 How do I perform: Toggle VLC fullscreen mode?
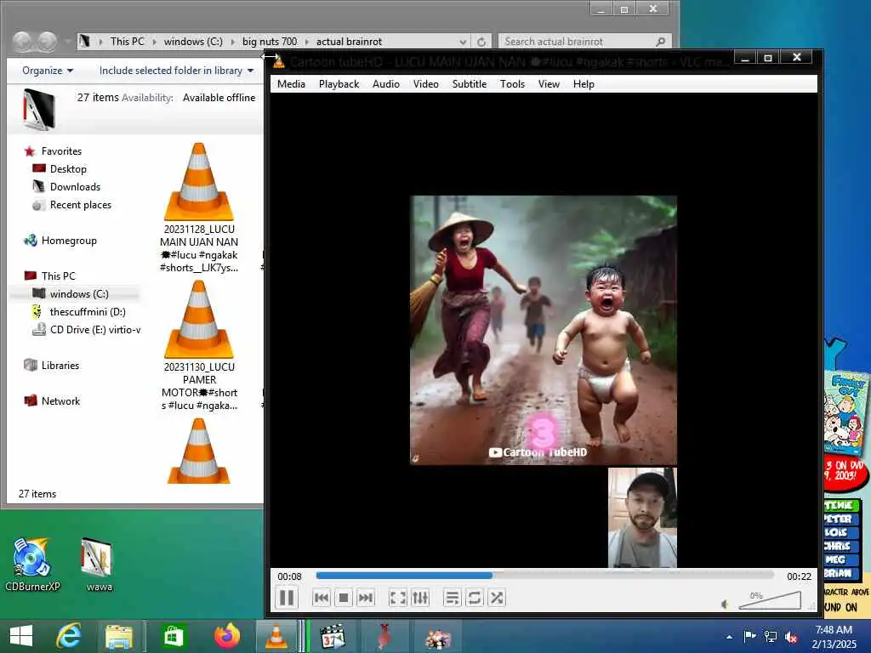(x=398, y=598)
